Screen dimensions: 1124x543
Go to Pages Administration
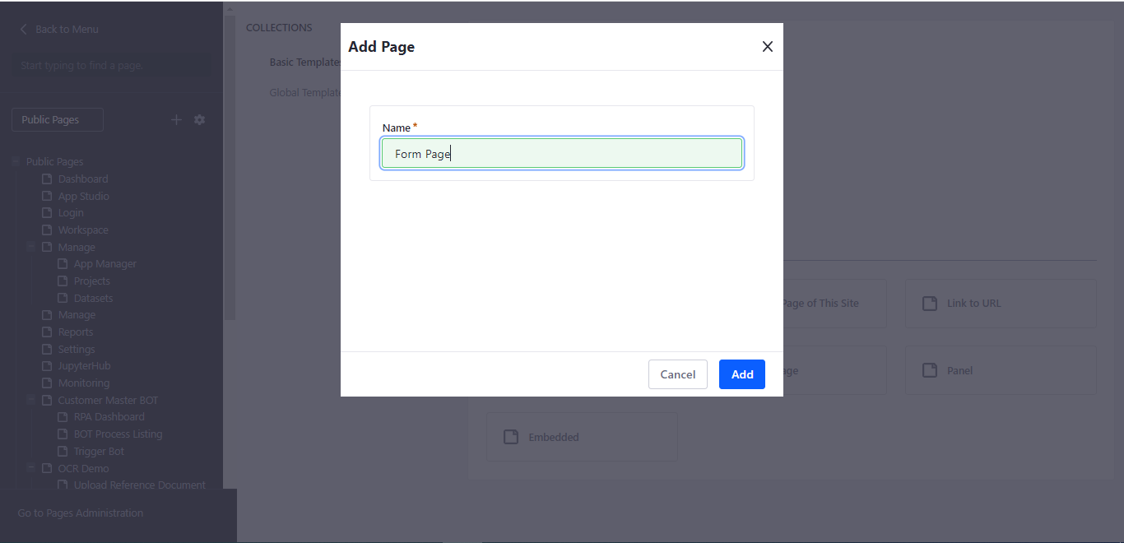point(81,513)
